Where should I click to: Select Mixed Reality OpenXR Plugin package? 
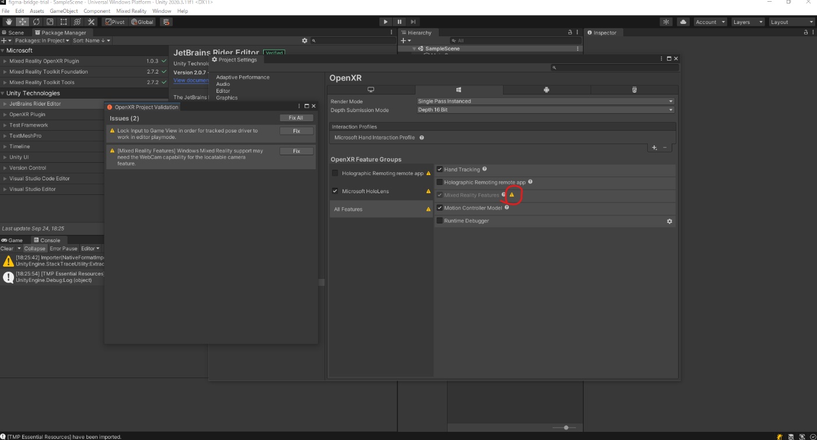point(85,61)
